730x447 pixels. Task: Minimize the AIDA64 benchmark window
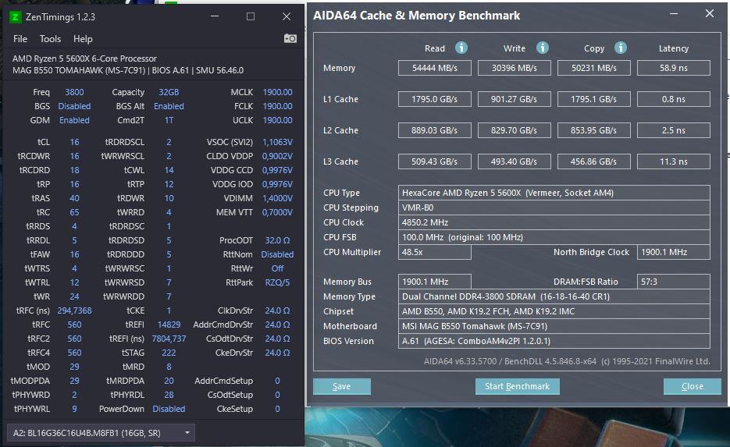click(674, 13)
